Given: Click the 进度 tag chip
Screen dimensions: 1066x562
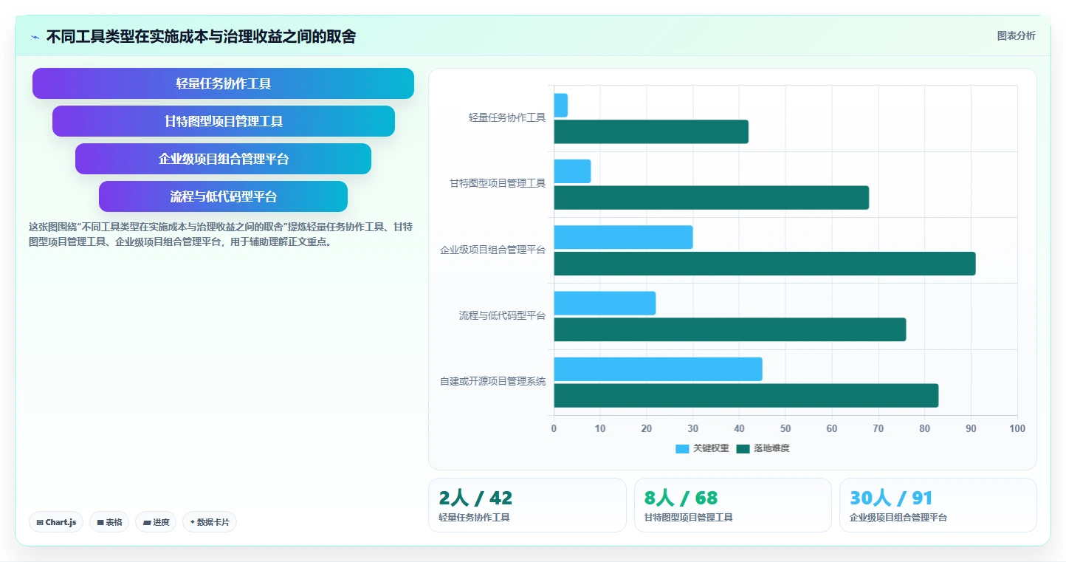Looking at the screenshot, I should pyautogui.click(x=156, y=522).
